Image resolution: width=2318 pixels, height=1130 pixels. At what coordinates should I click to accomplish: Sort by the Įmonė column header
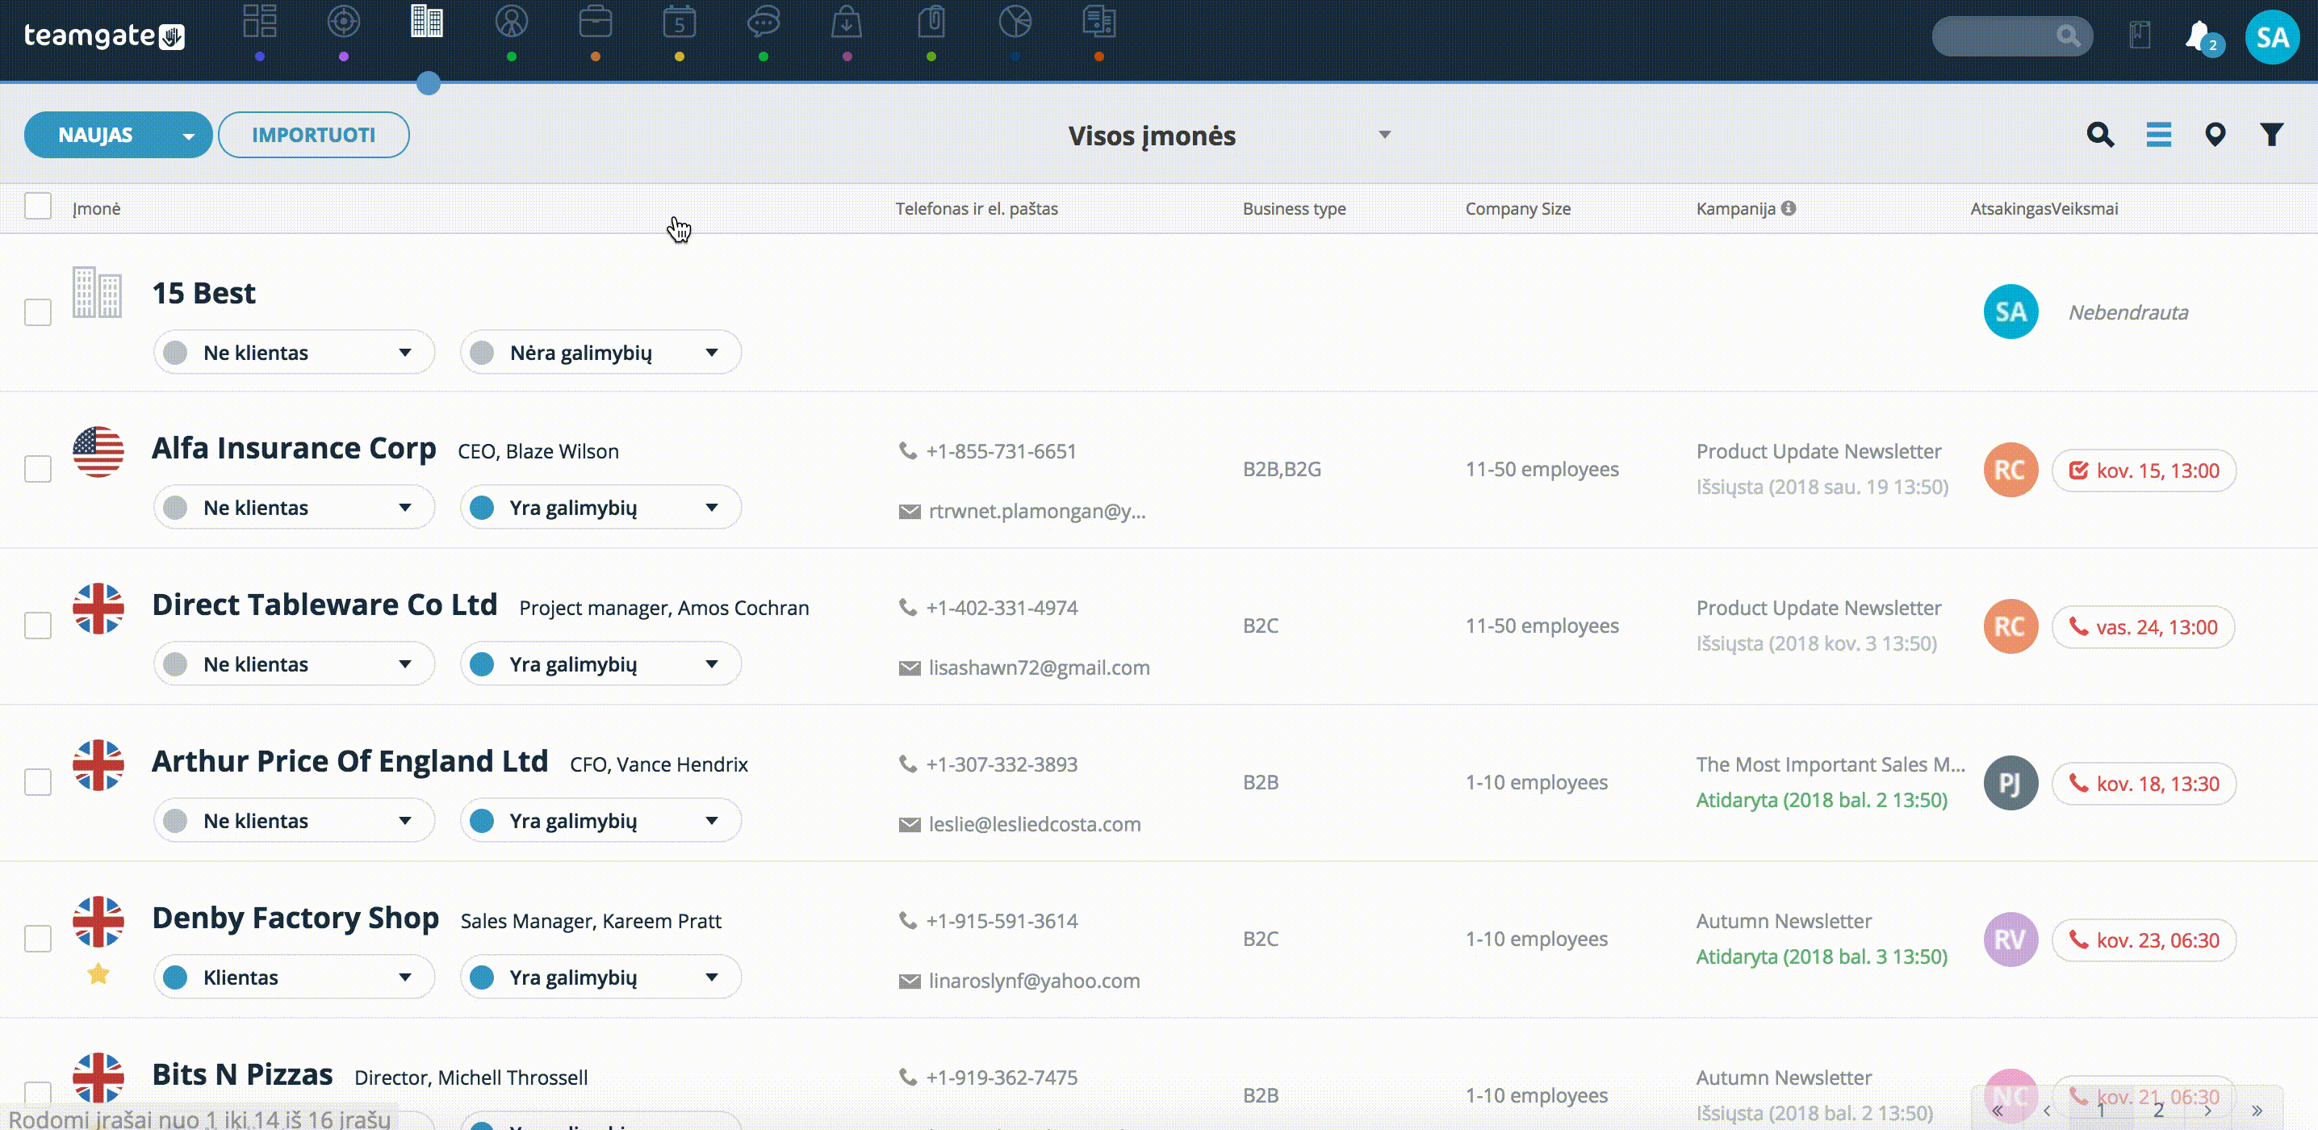[x=96, y=209]
